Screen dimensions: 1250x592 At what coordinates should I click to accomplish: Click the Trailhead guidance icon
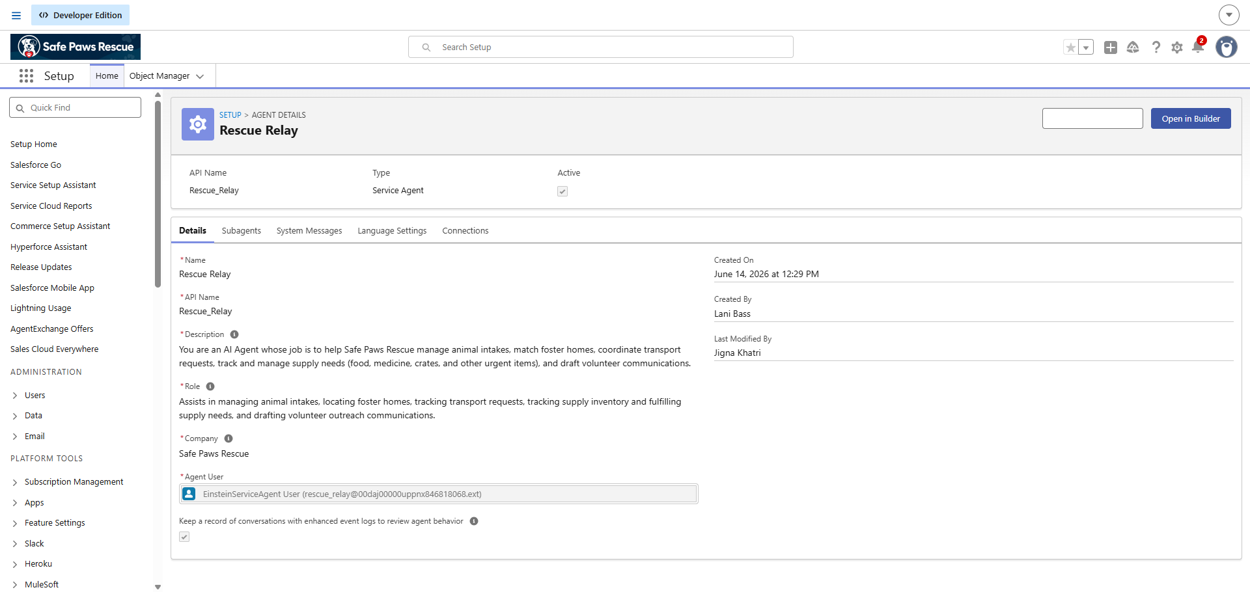click(x=1133, y=47)
